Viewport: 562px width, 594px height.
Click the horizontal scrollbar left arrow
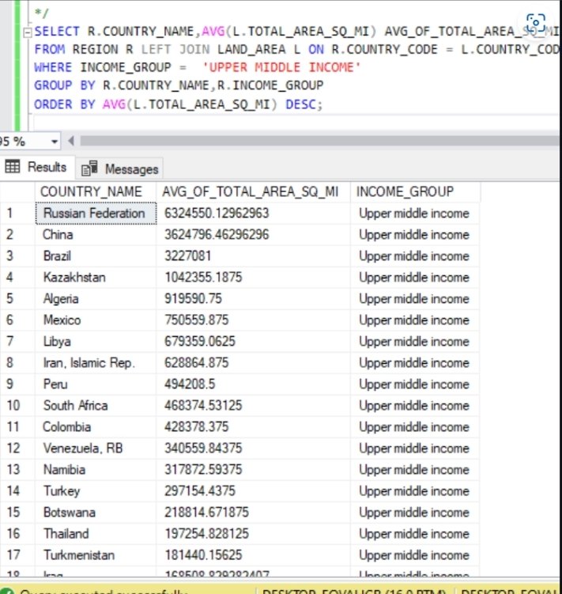(71, 142)
